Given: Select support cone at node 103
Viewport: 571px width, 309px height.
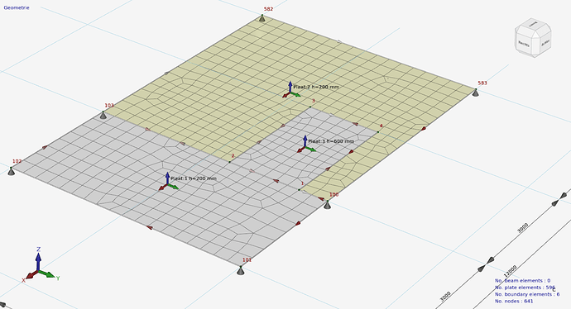Looking at the screenshot, I should coord(103,115).
